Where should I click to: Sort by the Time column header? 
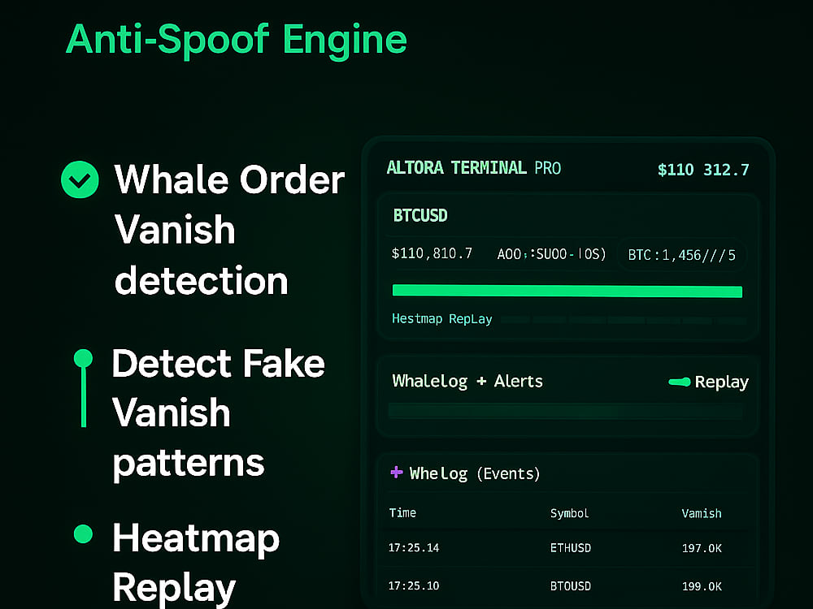point(402,512)
